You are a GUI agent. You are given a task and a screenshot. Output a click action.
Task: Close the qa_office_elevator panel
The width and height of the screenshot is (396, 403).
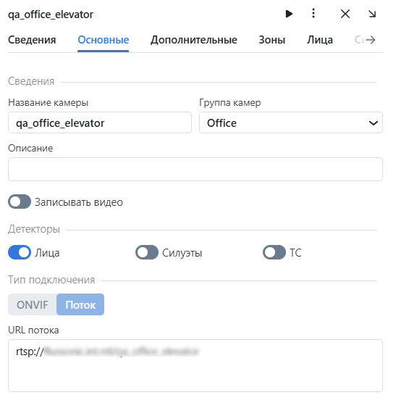(345, 14)
